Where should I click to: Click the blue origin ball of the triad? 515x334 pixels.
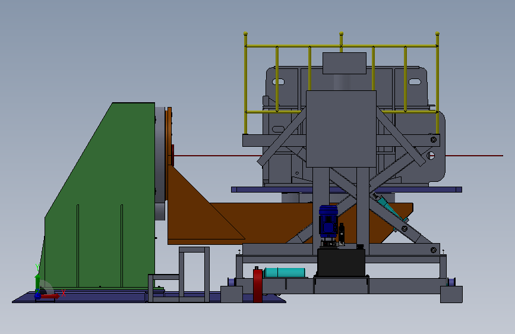pos(37,296)
